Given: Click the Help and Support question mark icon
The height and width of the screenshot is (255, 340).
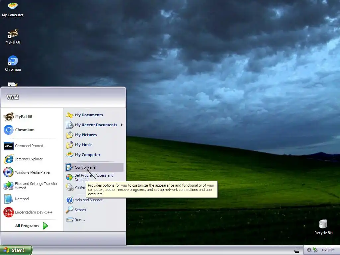Looking at the screenshot, I should click(x=70, y=200).
